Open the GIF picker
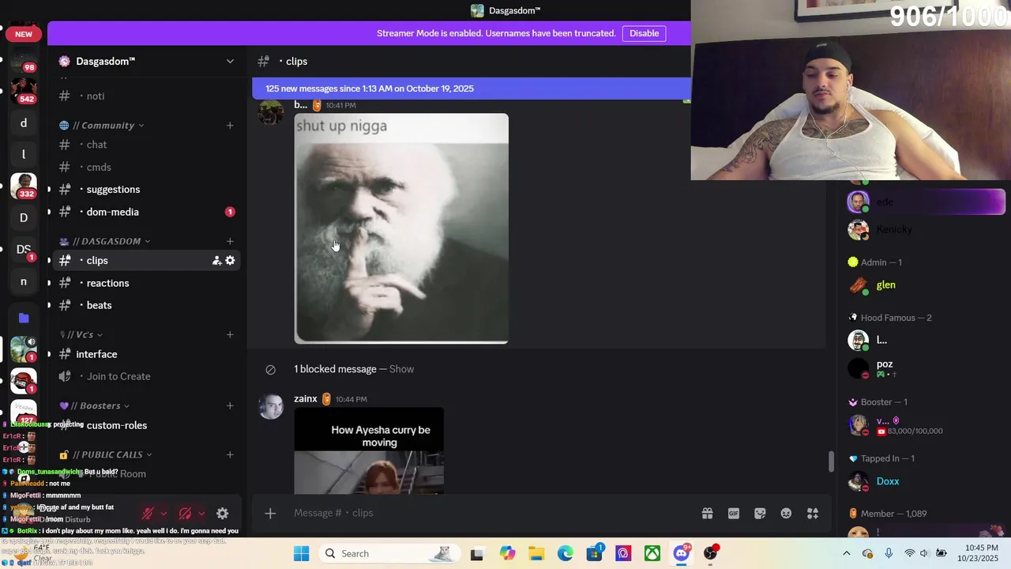Screen dimensions: 1011x569 pos(734,513)
